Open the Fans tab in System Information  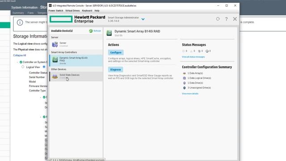click(x=30, y=13)
